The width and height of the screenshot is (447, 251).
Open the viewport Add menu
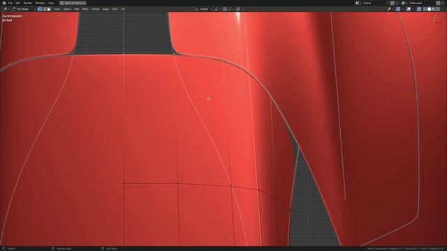pyautogui.click(x=76, y=9)
